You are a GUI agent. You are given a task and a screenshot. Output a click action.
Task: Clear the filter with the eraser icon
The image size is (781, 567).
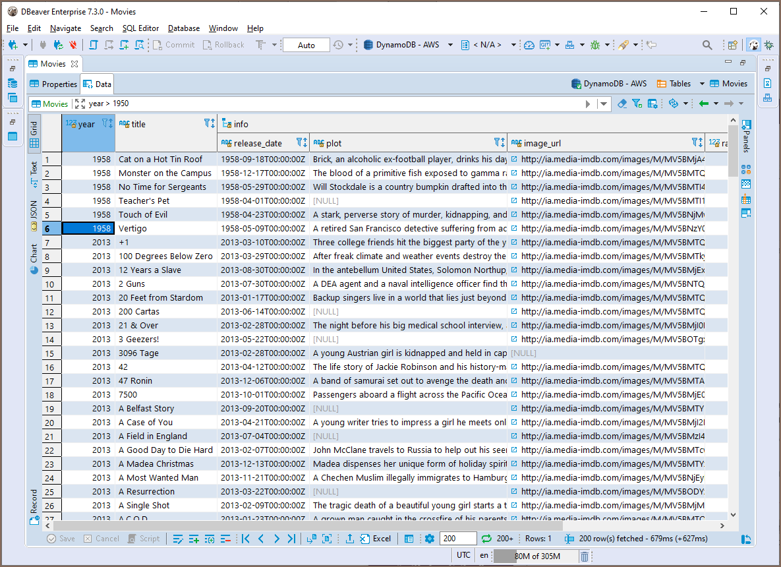622,104
